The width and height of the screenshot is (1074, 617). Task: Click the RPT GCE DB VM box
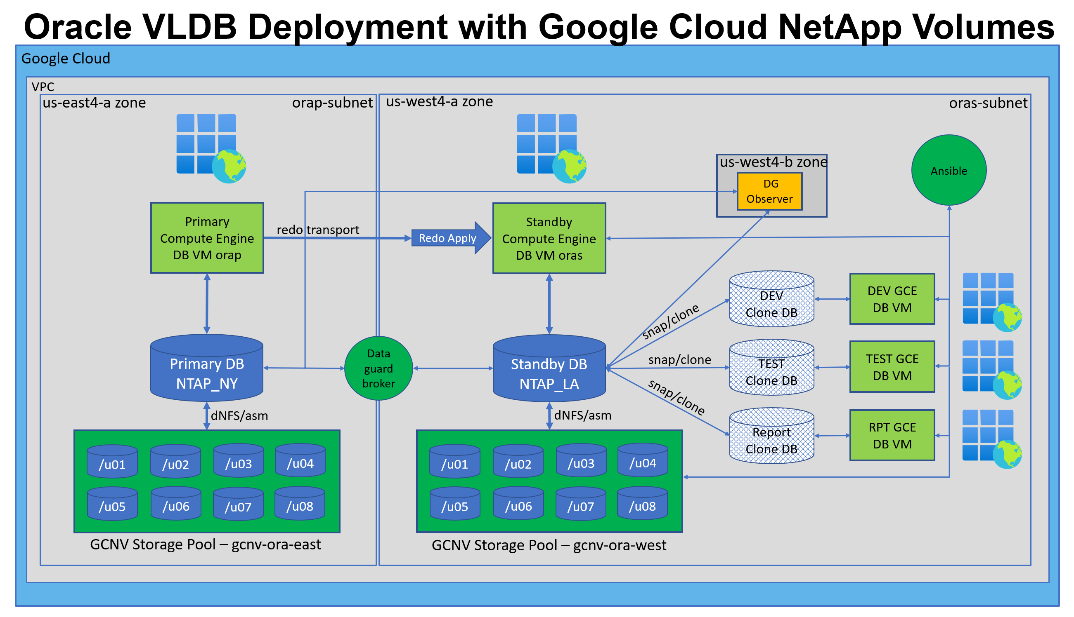pyautogui.click(x=892, y=435)
